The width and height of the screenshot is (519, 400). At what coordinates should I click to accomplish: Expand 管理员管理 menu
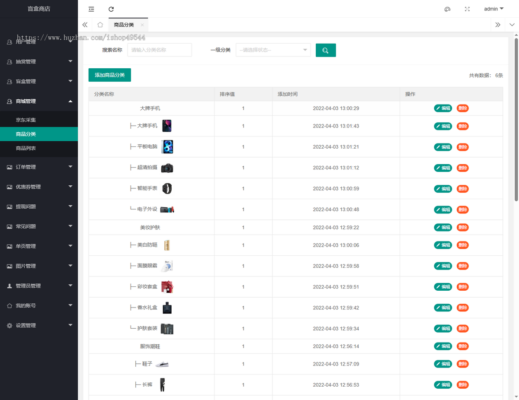coord(39,286)
